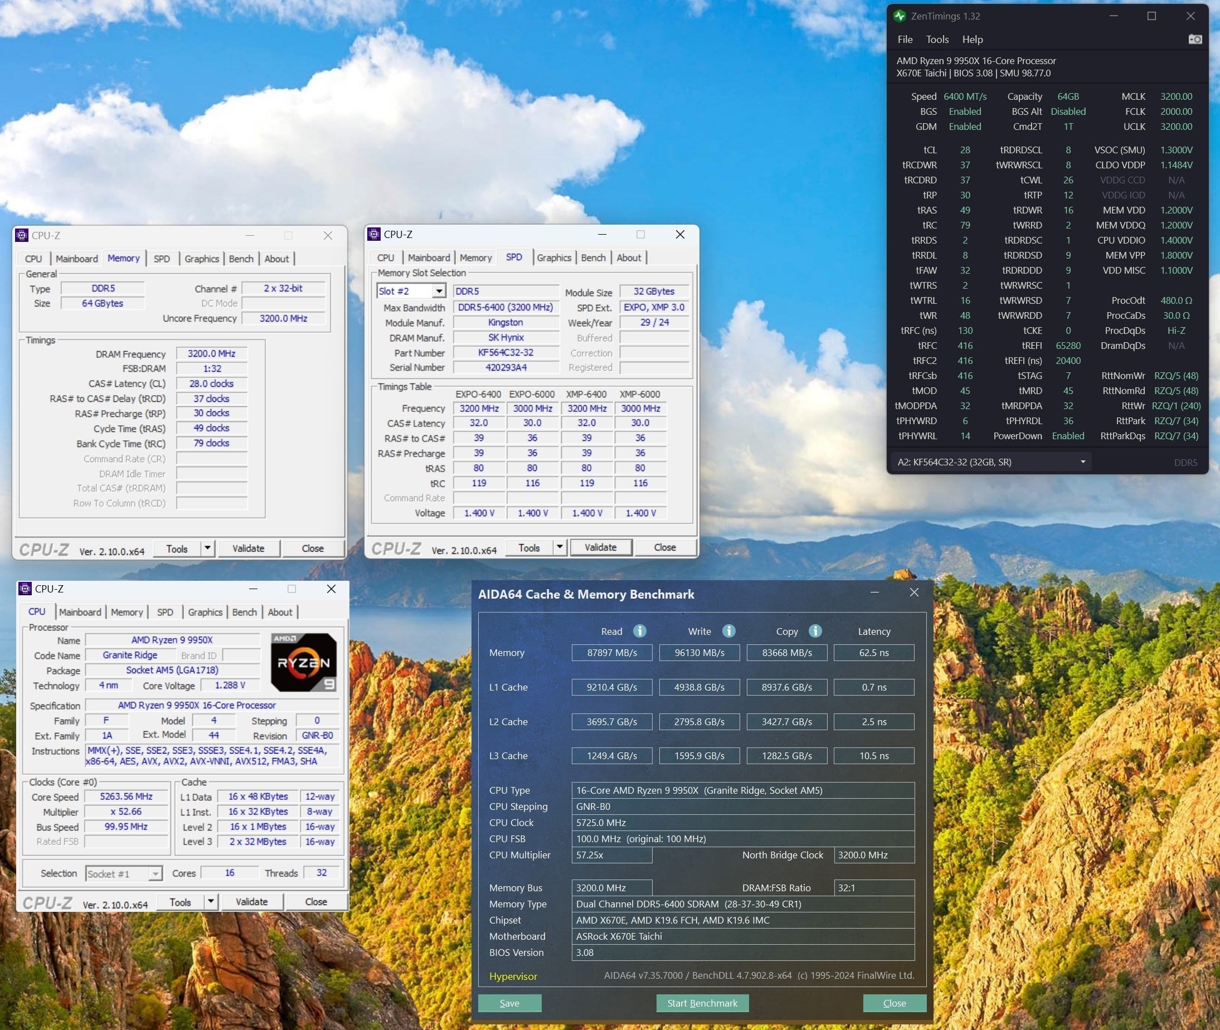Screen dimensions: 1220x1030
Task: Click the yellow Hypervisor text in AIDA64
Action: [x=513, y=976]
